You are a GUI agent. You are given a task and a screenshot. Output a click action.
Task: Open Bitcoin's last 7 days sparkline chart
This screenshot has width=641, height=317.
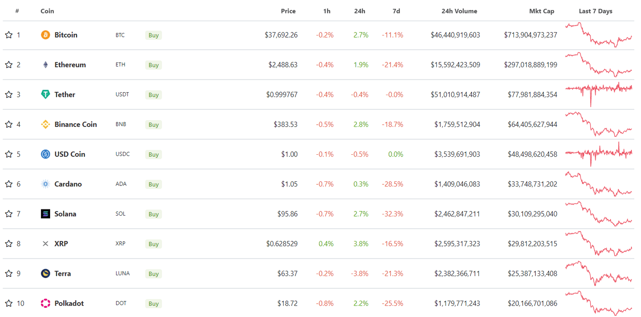(x=599, y=35)
